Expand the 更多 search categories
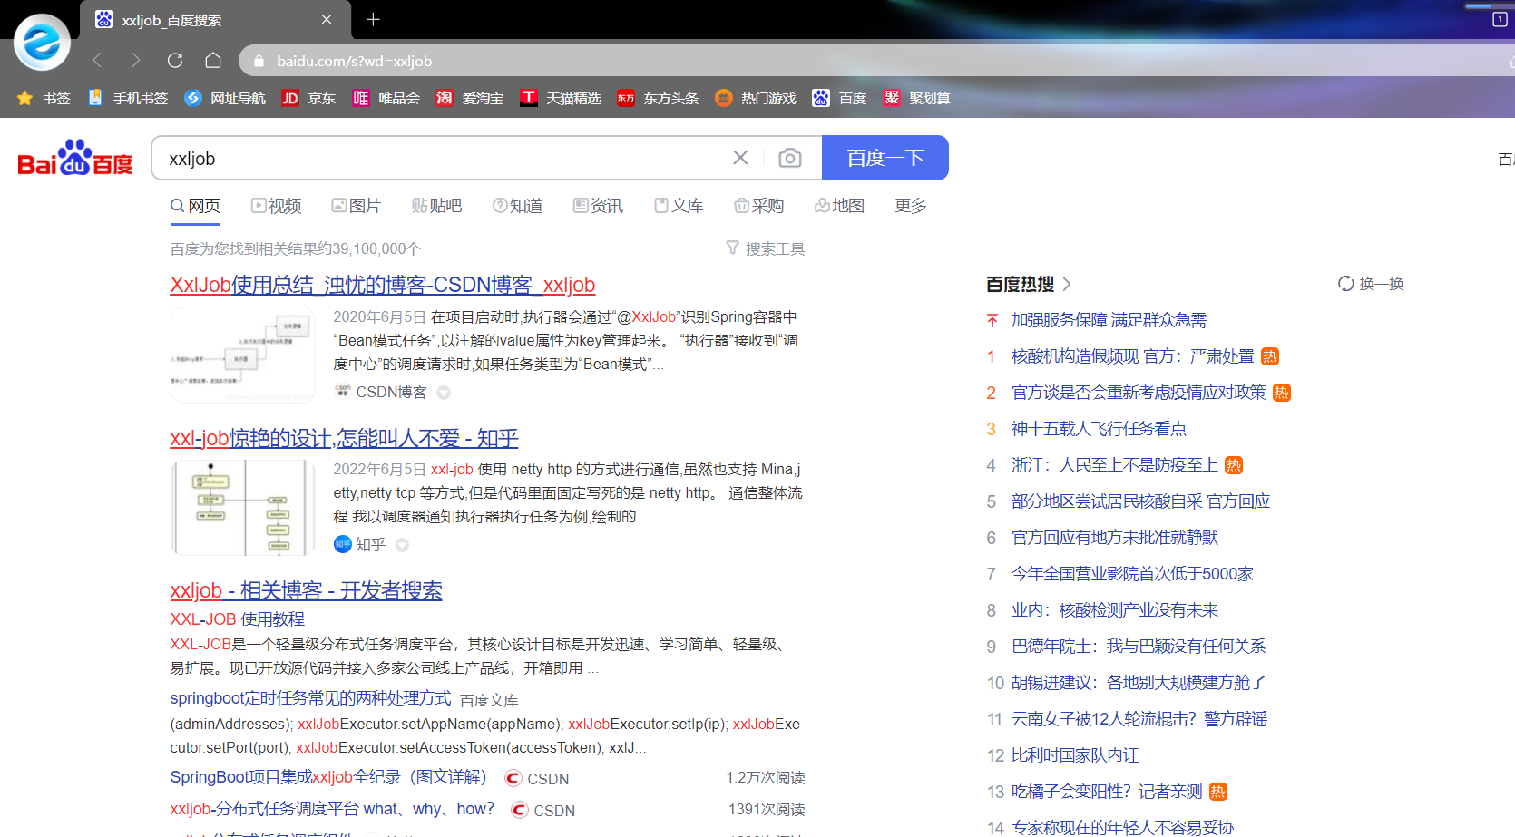The image size is (1515, 837). (911, 206)
